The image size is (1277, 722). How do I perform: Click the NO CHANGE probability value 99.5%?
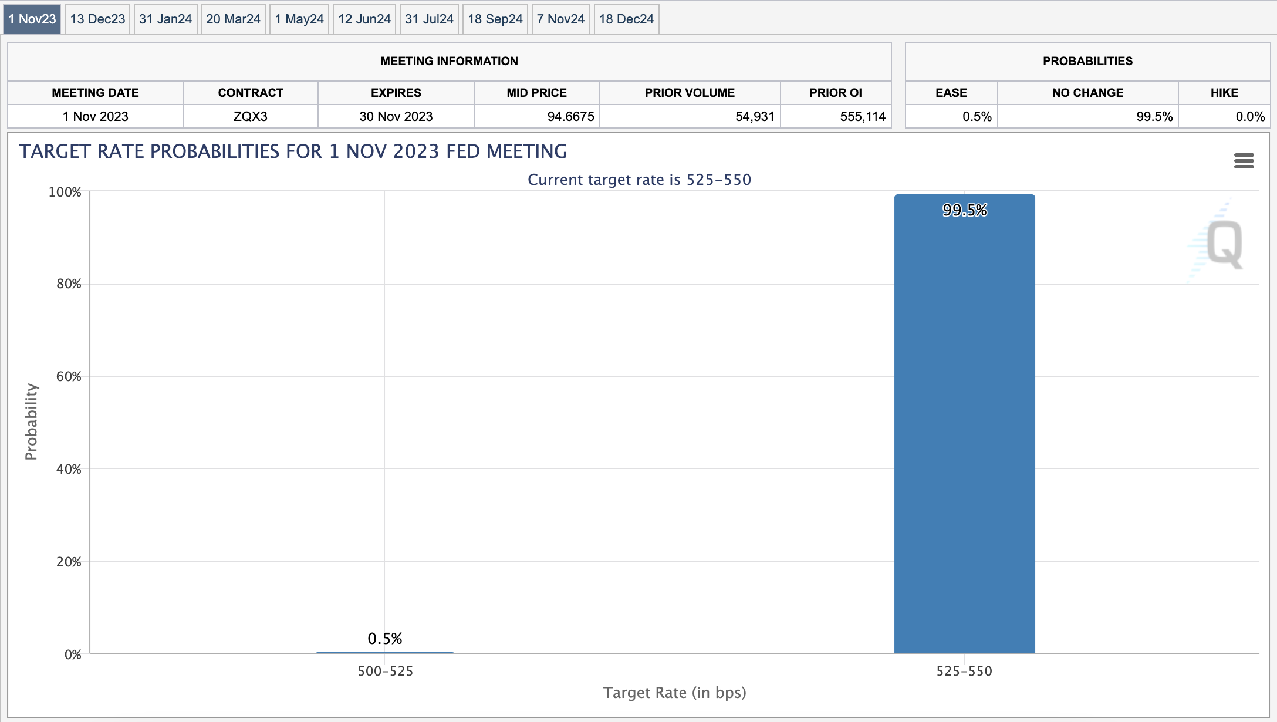point(1154,116)
